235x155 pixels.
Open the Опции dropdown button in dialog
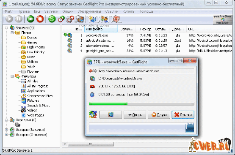click(x=135, y=115)
